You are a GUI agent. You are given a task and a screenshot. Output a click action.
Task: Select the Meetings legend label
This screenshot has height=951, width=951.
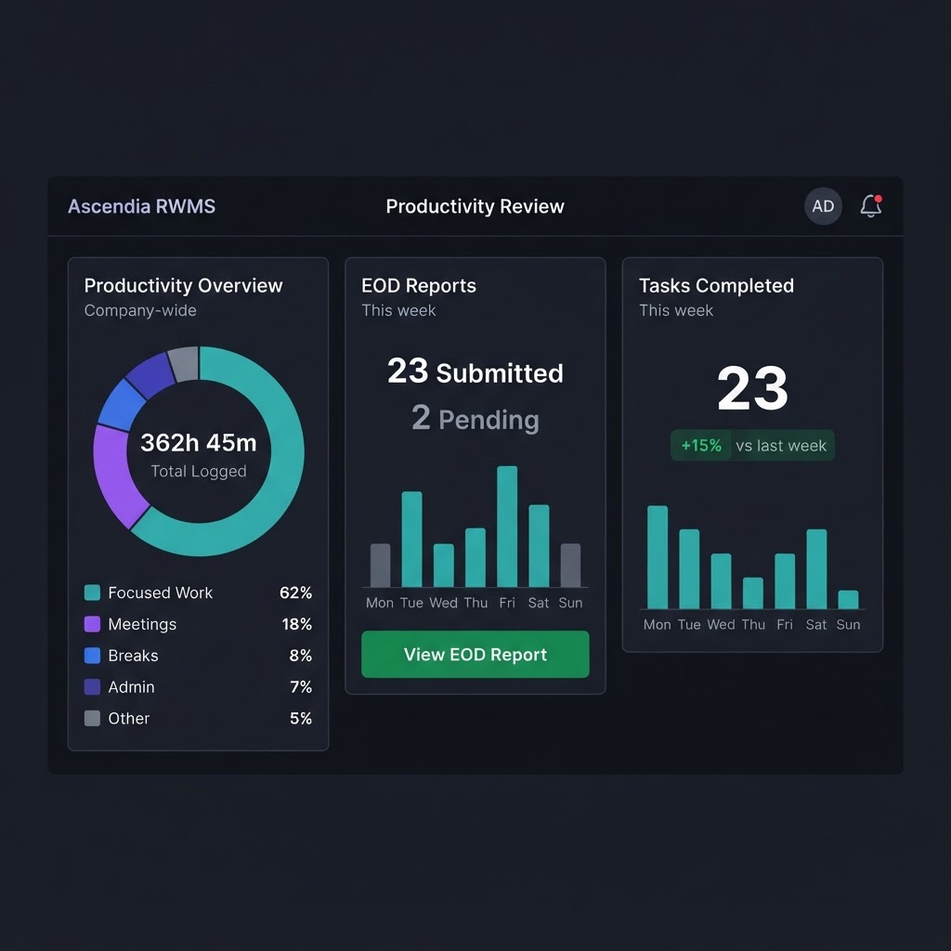pyautogui.click(x=142, y=624)
